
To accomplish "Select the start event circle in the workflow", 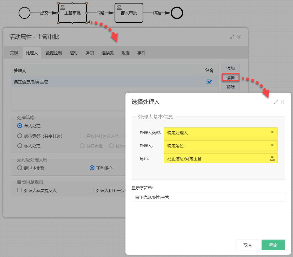I will [25, 12].
